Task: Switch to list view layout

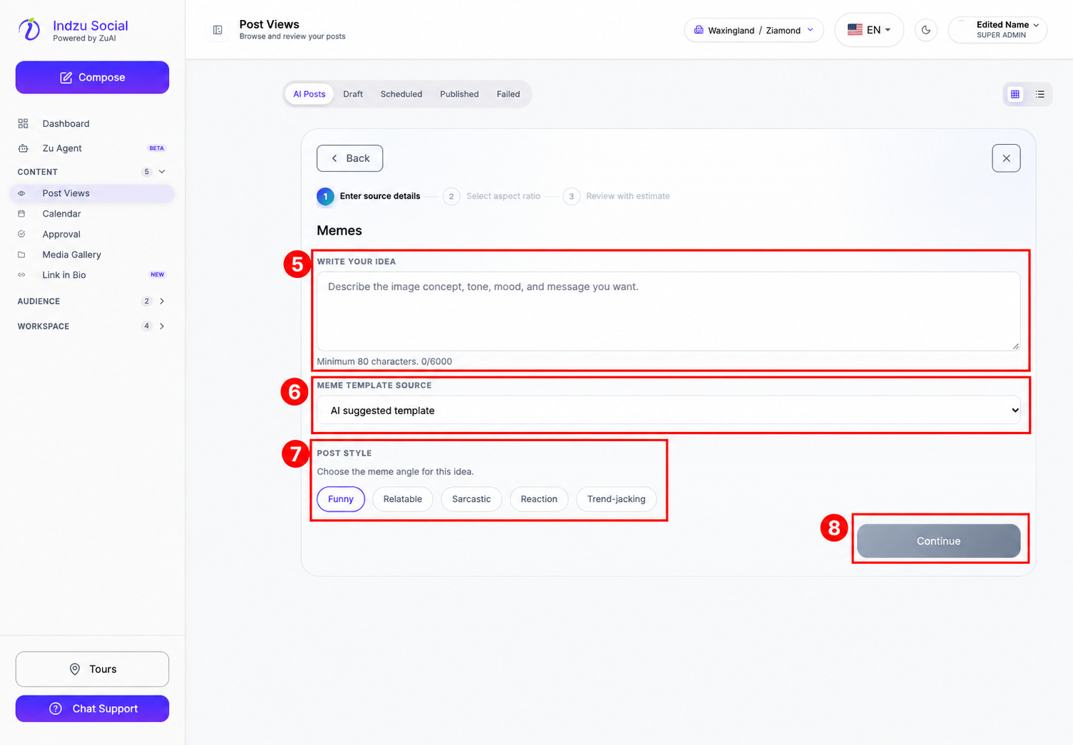Action: pos(1040,94)
